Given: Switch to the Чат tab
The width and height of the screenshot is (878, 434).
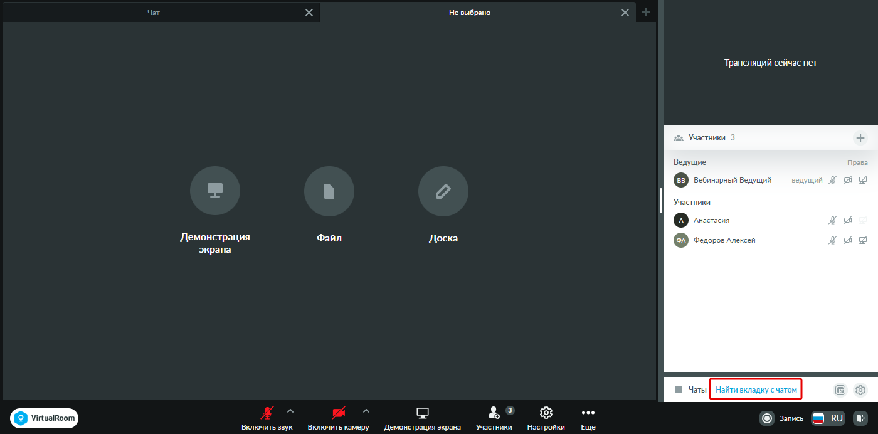Looking at the screenshot, I should (x=154, y=13).
